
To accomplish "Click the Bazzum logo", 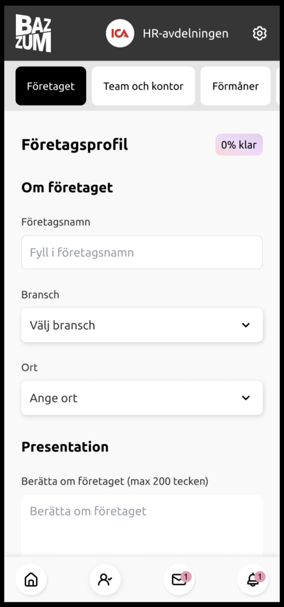I will 33,33.
